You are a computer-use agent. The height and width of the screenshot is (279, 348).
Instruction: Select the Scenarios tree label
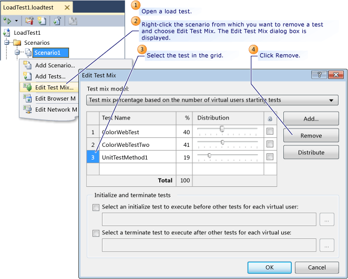[37, 43]
